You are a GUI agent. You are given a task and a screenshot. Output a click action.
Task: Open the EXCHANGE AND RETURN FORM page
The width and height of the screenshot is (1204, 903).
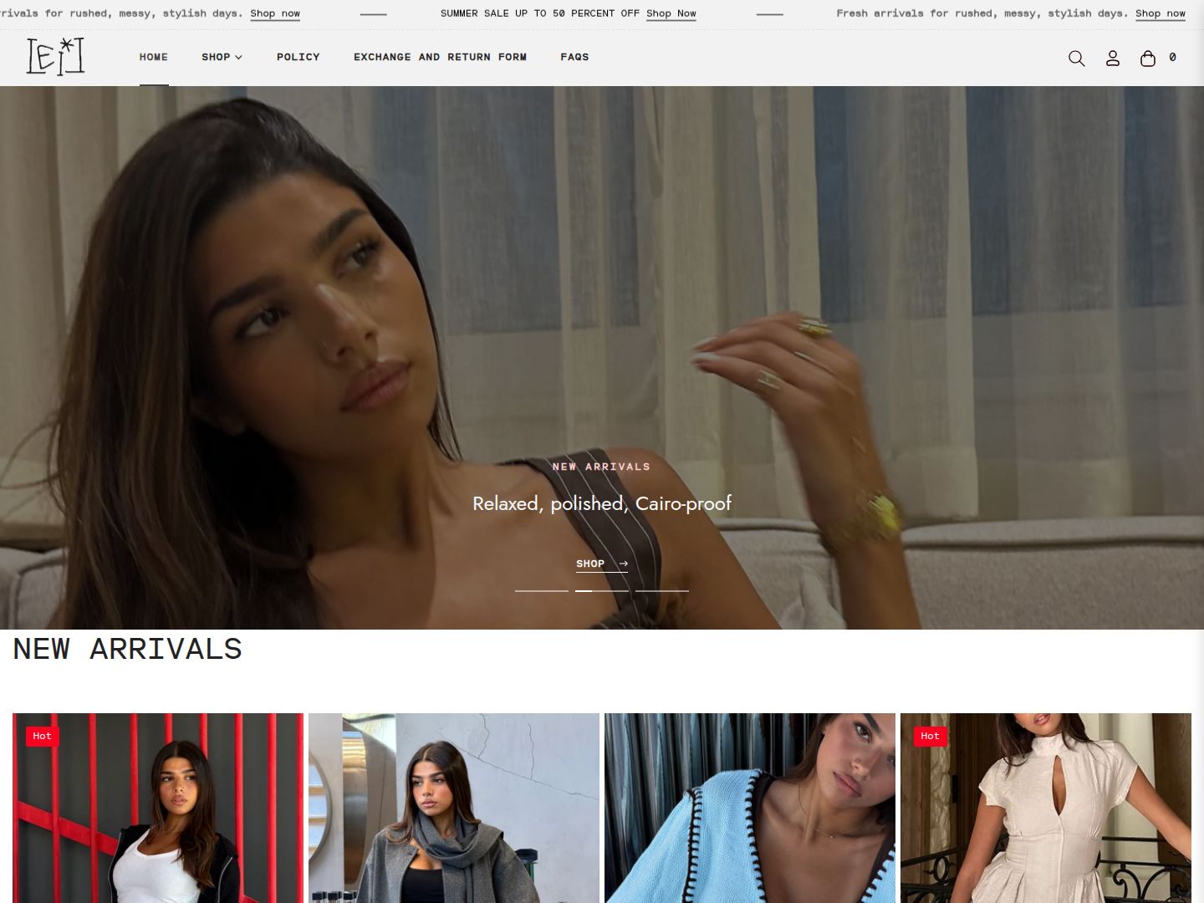click(x=440, y=57)
